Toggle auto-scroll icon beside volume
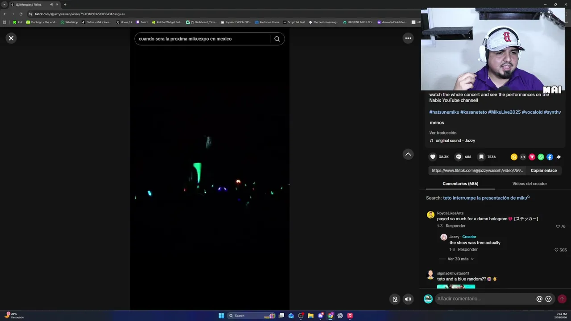 (395, 299)
